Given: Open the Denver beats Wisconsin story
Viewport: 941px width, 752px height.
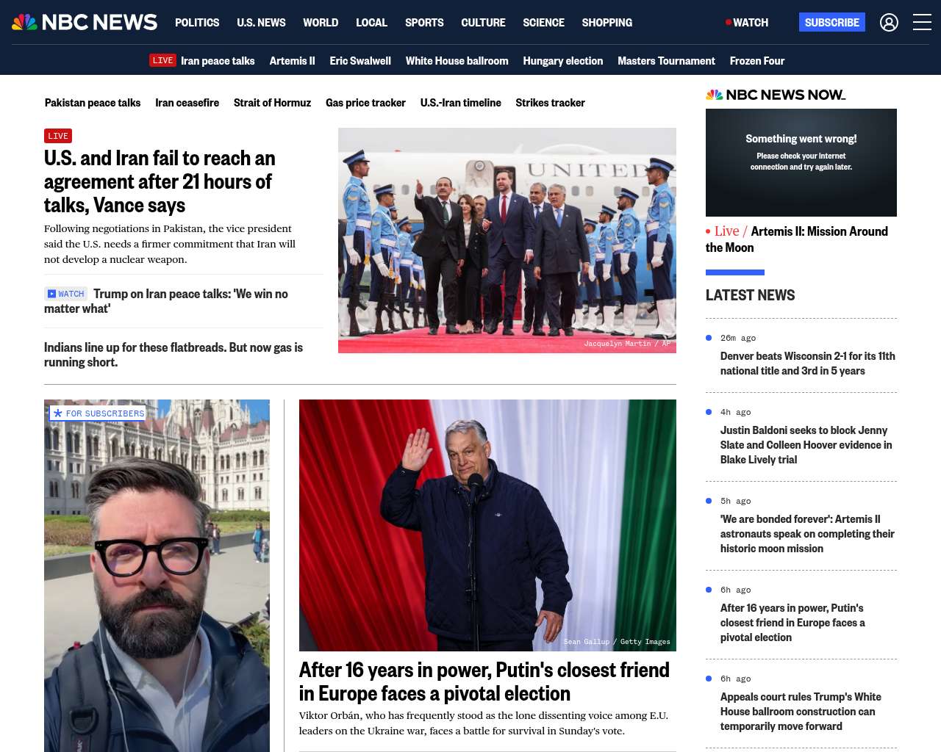Looking at the screenshot, I should [807, 364].
